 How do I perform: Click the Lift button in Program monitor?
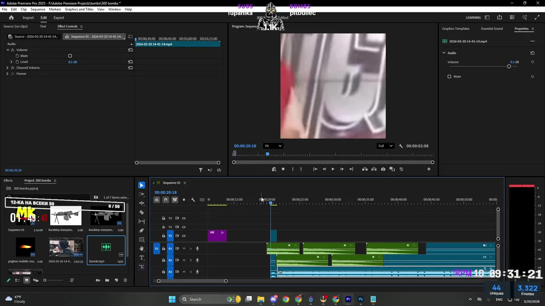(x=365, y=169)
